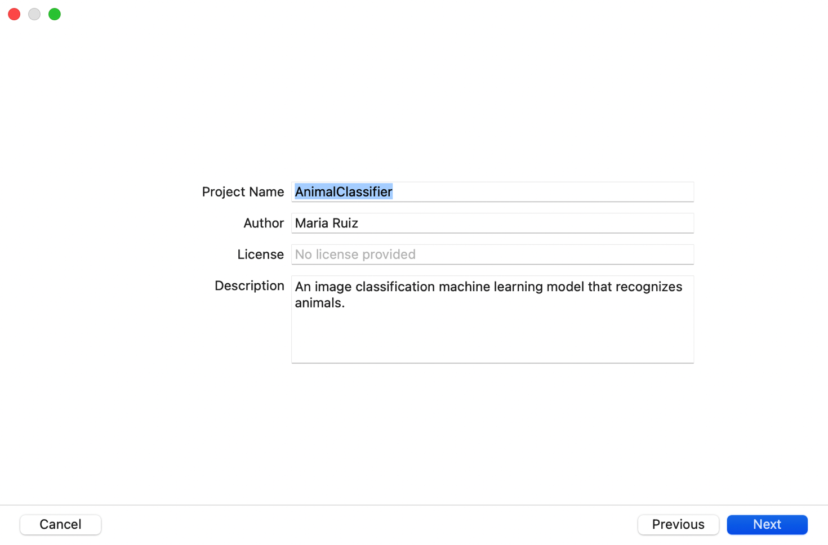
Task: Click the "No license provided" placeholder text
Action: pos(355,254)
